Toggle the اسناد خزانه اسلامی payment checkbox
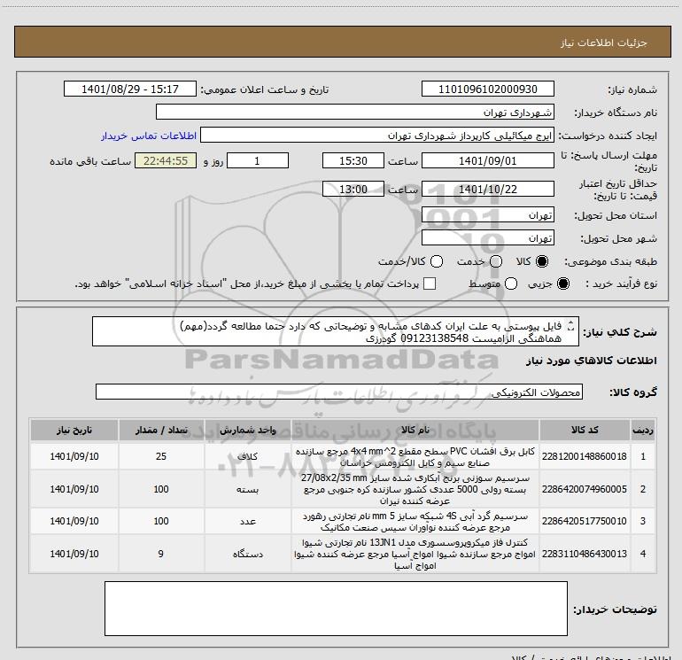 click(430, 283)
